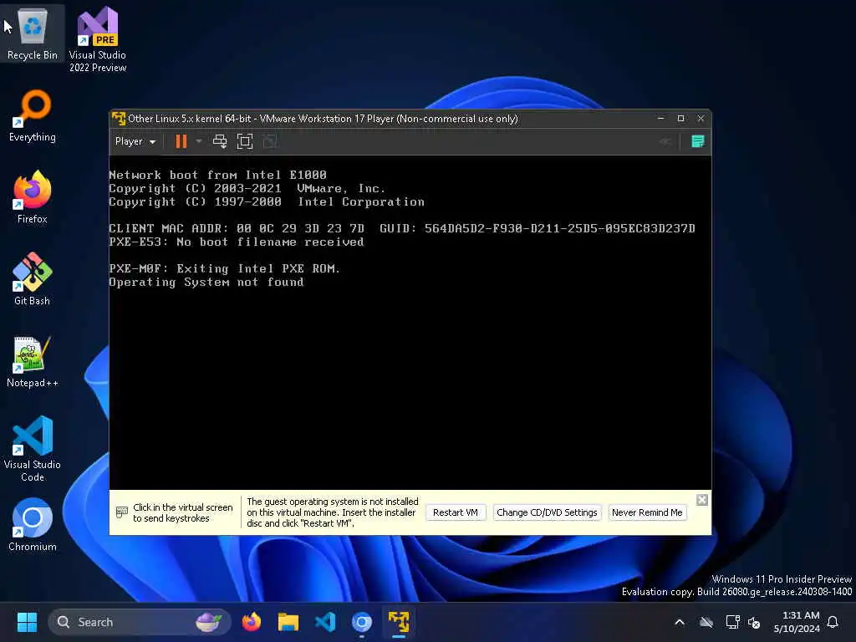Choose Never Remind Me

pos(647,512)
